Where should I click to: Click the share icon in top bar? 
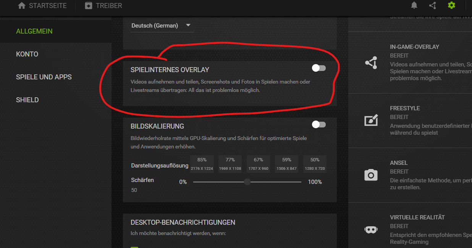(x=433, y=5)
